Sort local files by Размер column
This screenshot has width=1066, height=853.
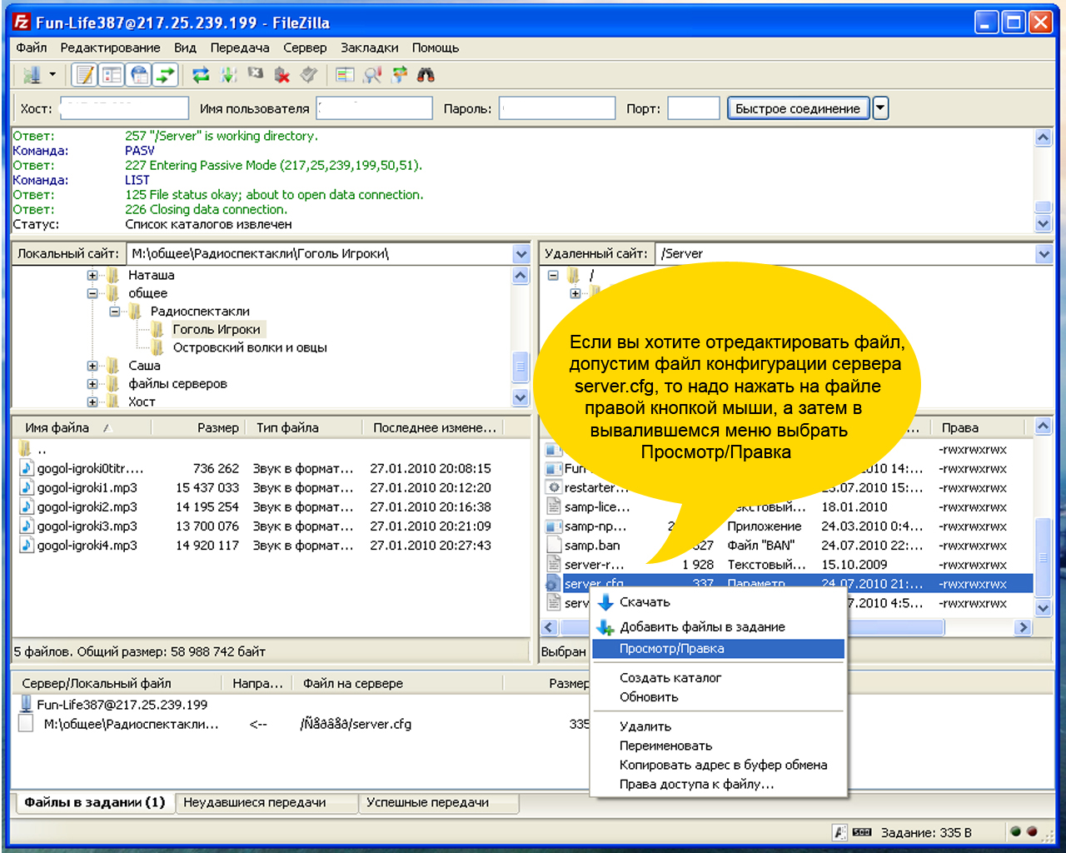point(198,428)
